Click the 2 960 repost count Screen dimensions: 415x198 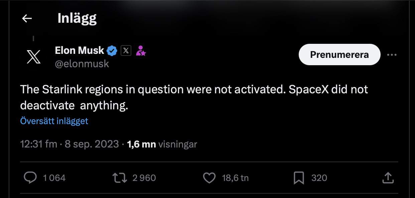(x=144, y=178)
